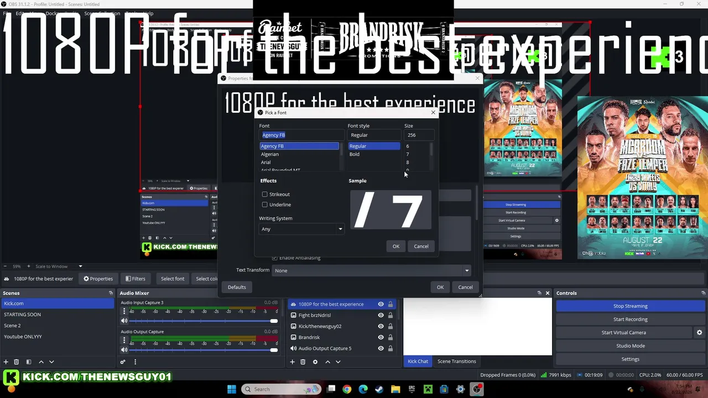Move scene up using the Scenes up arrow
This screenshot has height=398, width=708.
pyautogui.click(x=41, y=362)
